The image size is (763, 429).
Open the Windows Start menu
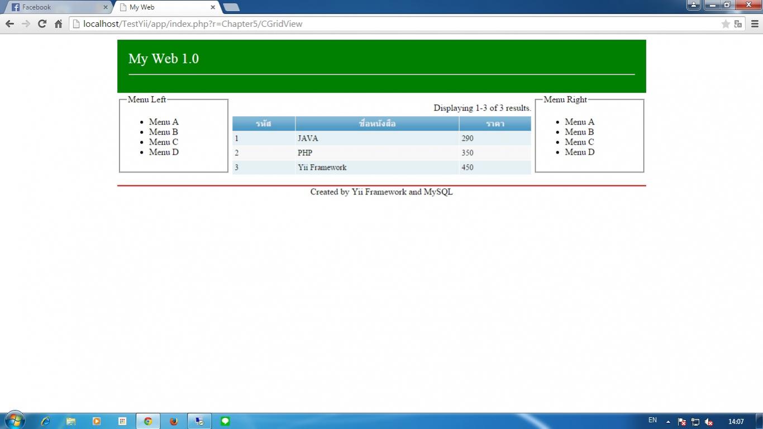[x=15, y=421]
